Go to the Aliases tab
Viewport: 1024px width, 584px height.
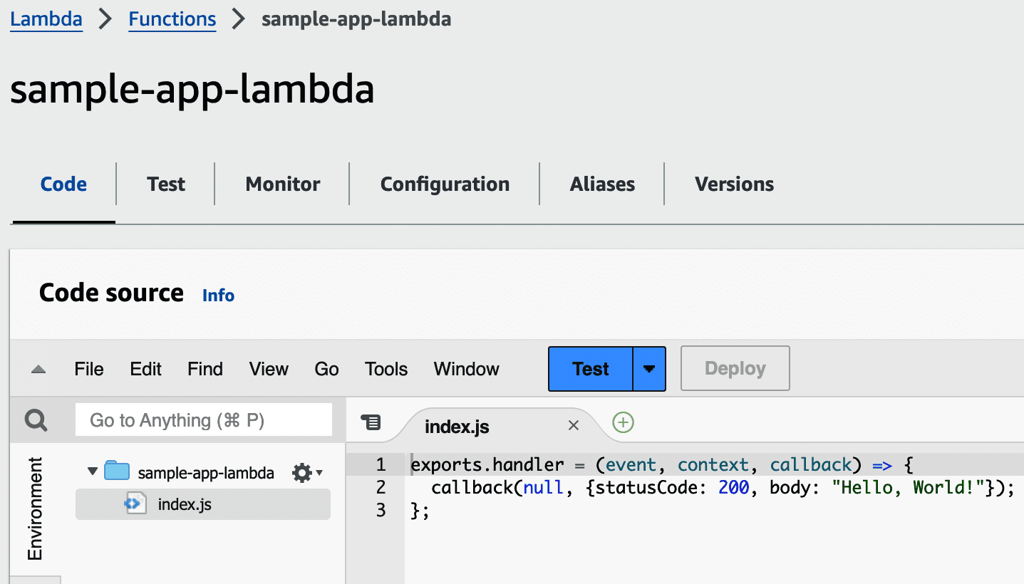[x=602, y=184]
